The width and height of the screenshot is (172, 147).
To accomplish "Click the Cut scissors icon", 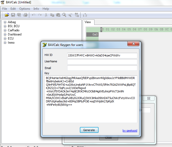I will pyautogui.click(x=46, y=15).
